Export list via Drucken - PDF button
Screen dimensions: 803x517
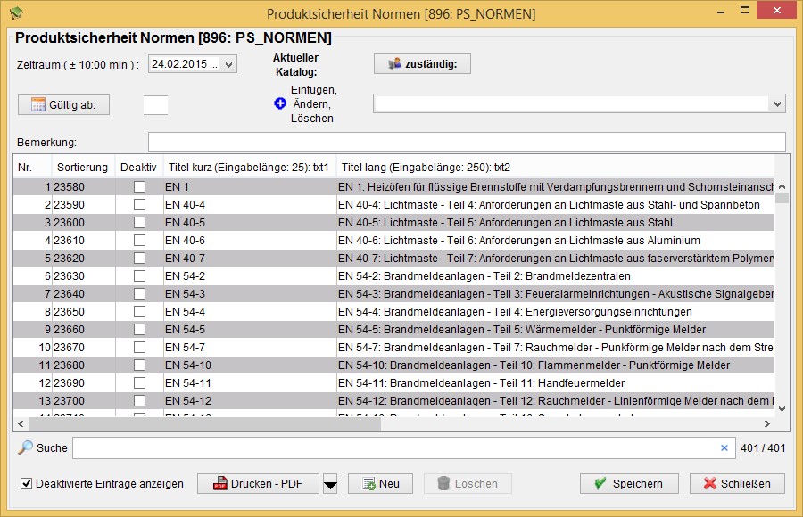point(257,483)
